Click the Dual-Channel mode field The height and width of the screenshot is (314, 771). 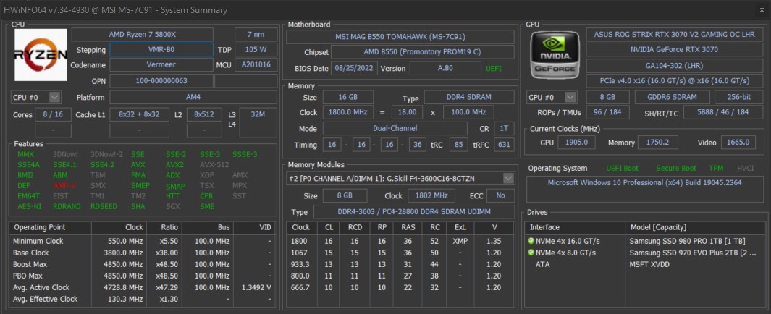click(x=395, y=128)
